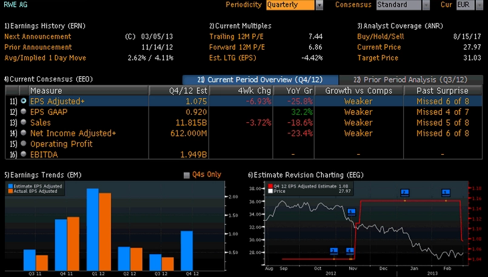Click the Prior Announcement date 11/14/12
This screenshot has width=488, height=277.
[157, 47]
